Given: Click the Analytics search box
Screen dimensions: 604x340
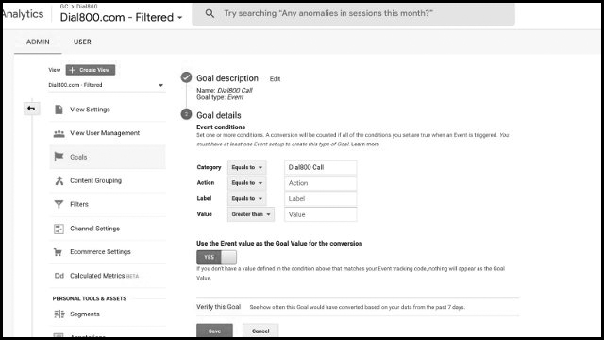Looking at the screenshot, I should [x=353, y=14].
